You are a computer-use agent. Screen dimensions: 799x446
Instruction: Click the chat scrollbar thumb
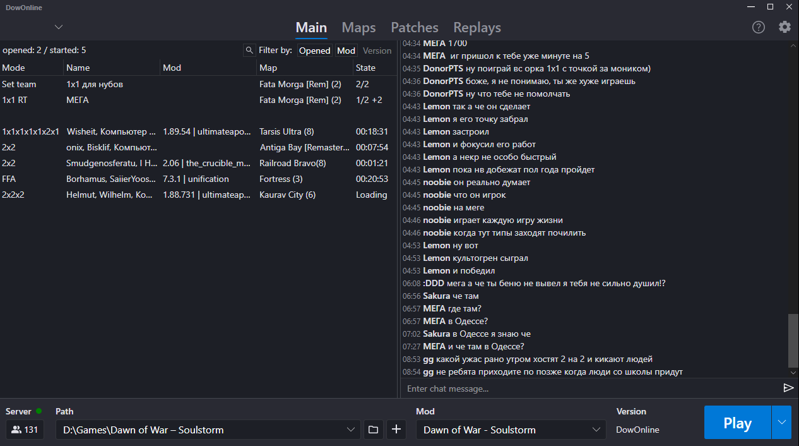click(x=793, y=340)
